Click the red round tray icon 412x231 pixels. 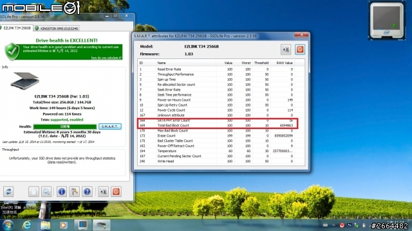pos(342,225)
